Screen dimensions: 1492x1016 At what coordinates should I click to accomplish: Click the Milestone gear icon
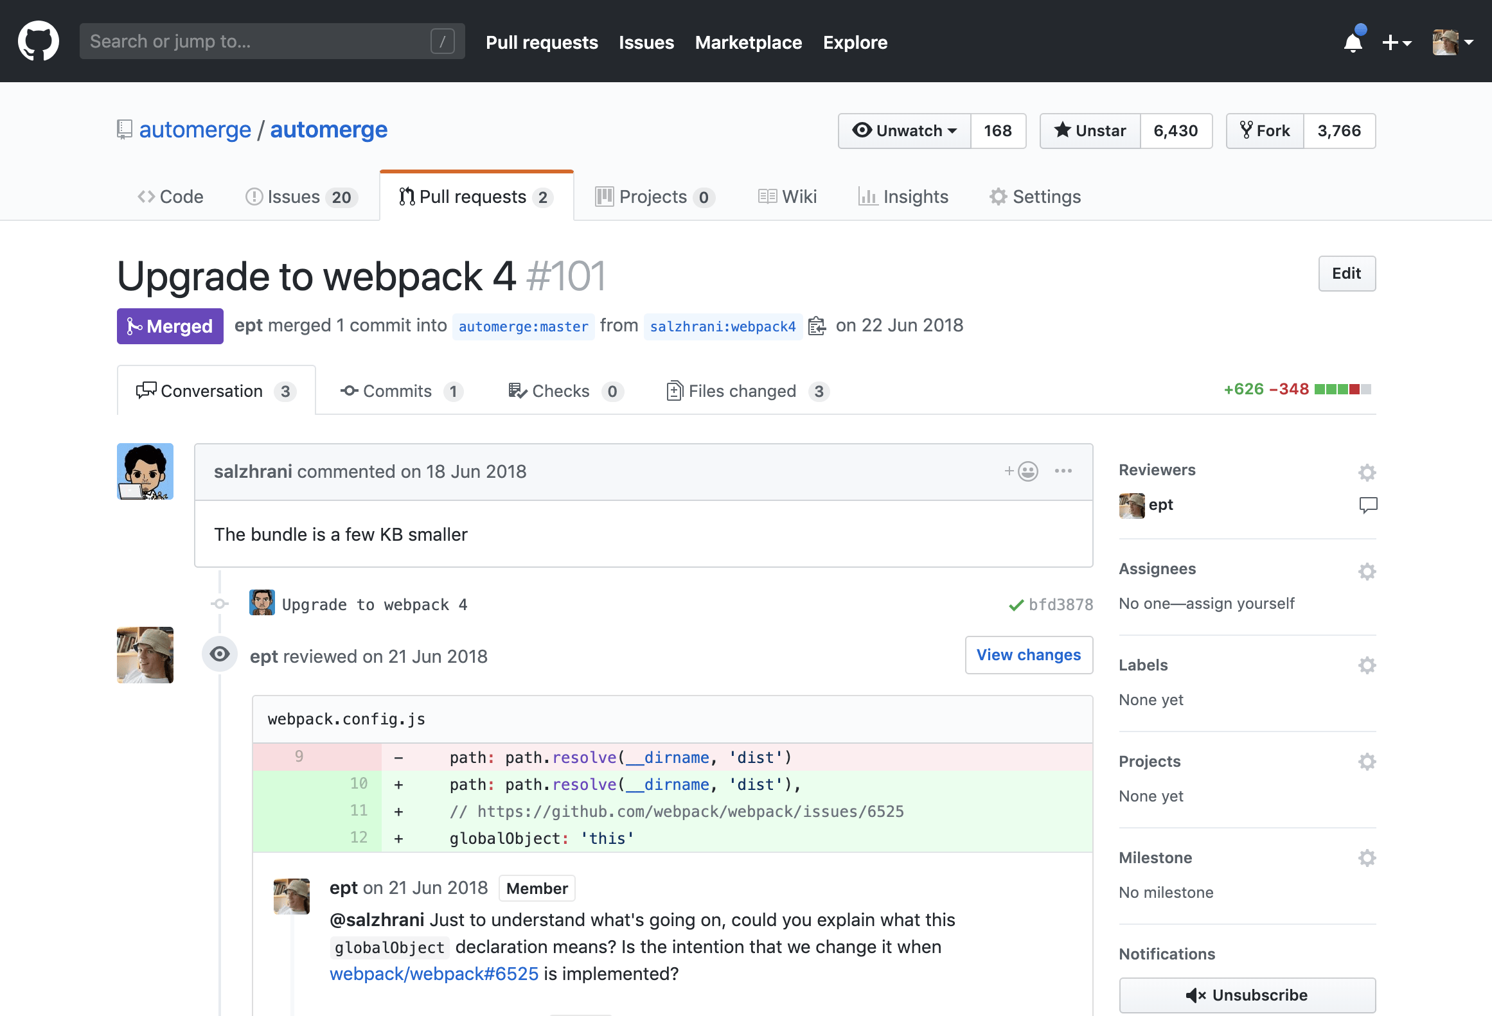1367,858
